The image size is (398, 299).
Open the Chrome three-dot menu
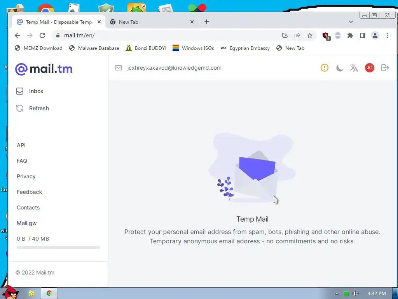pos(388,35)
